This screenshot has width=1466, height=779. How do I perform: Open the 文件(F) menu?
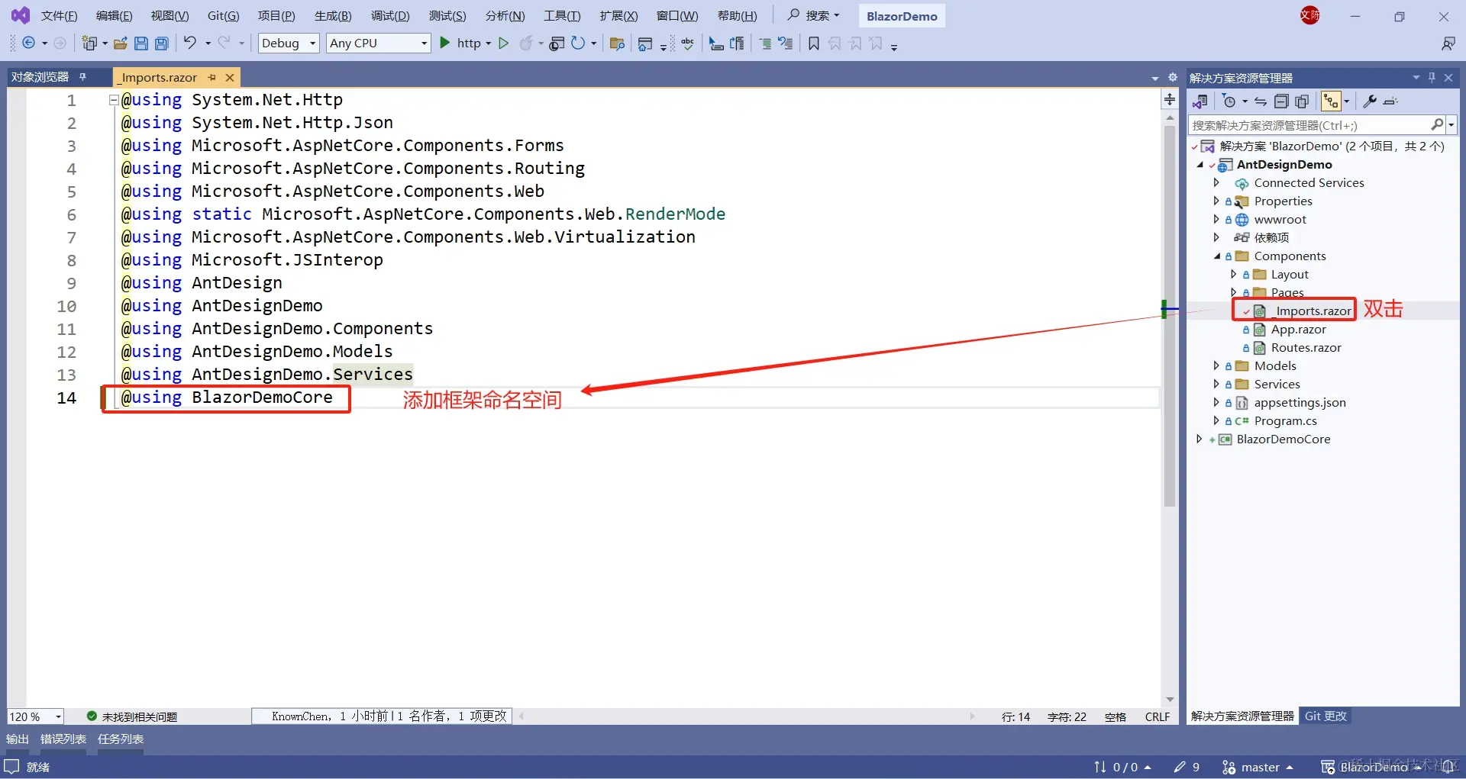pos(59,16)
